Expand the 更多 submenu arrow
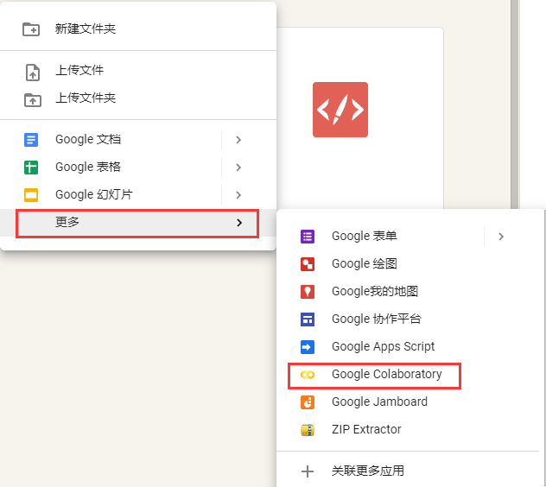This screenshot has height=487, width=546. click(239, 223)
